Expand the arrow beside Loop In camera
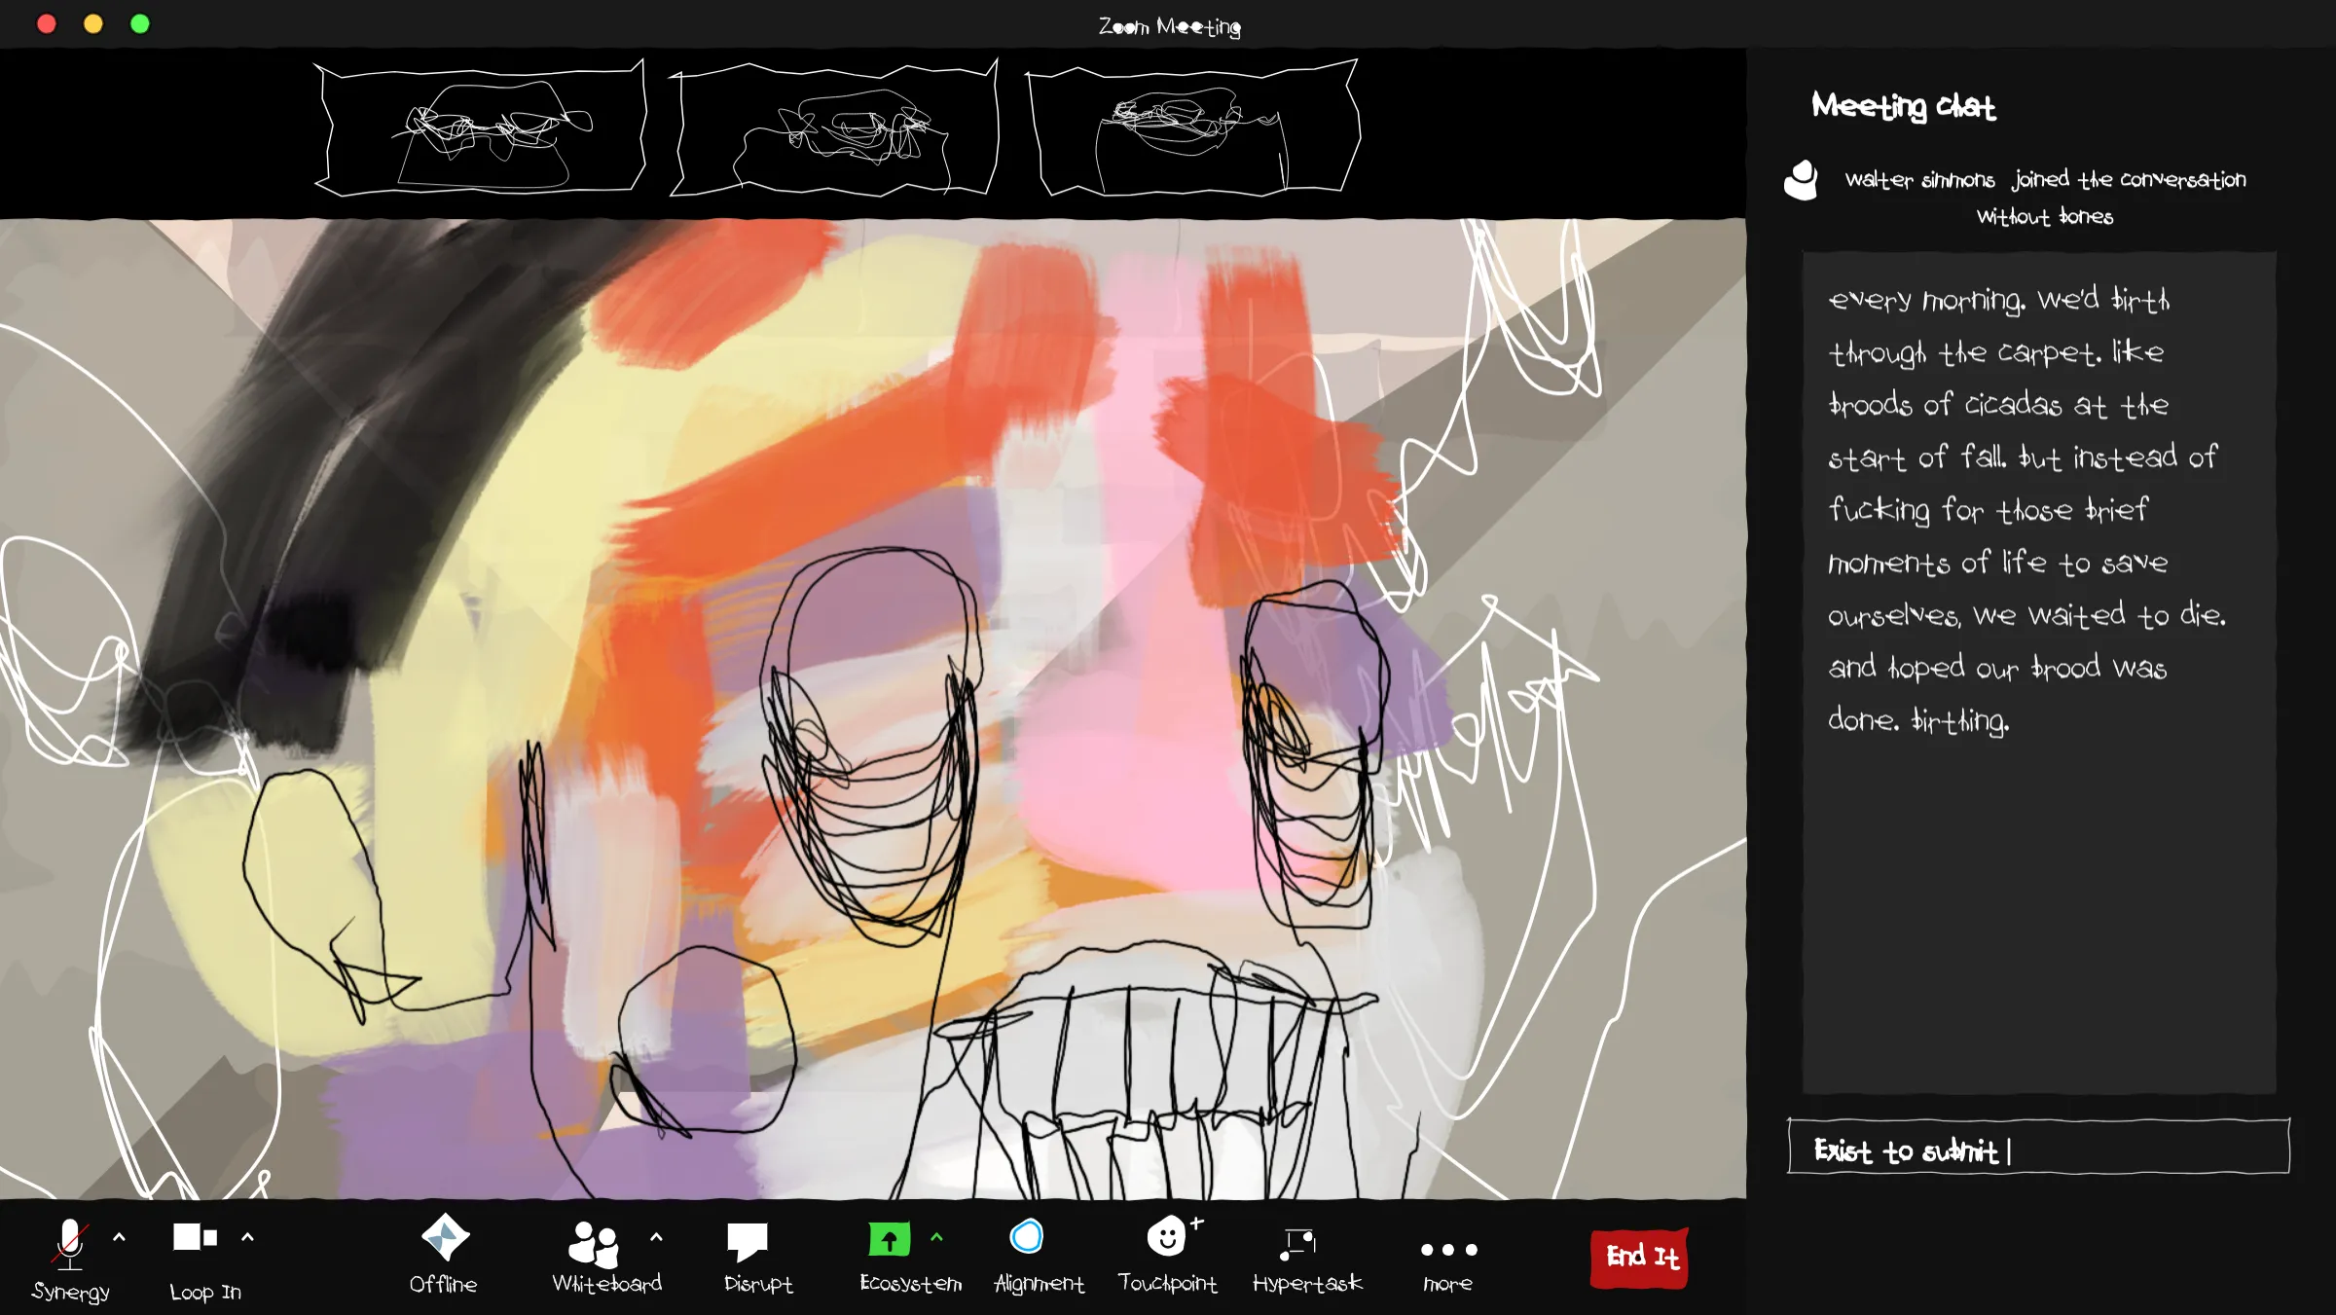 point(247,1237)
